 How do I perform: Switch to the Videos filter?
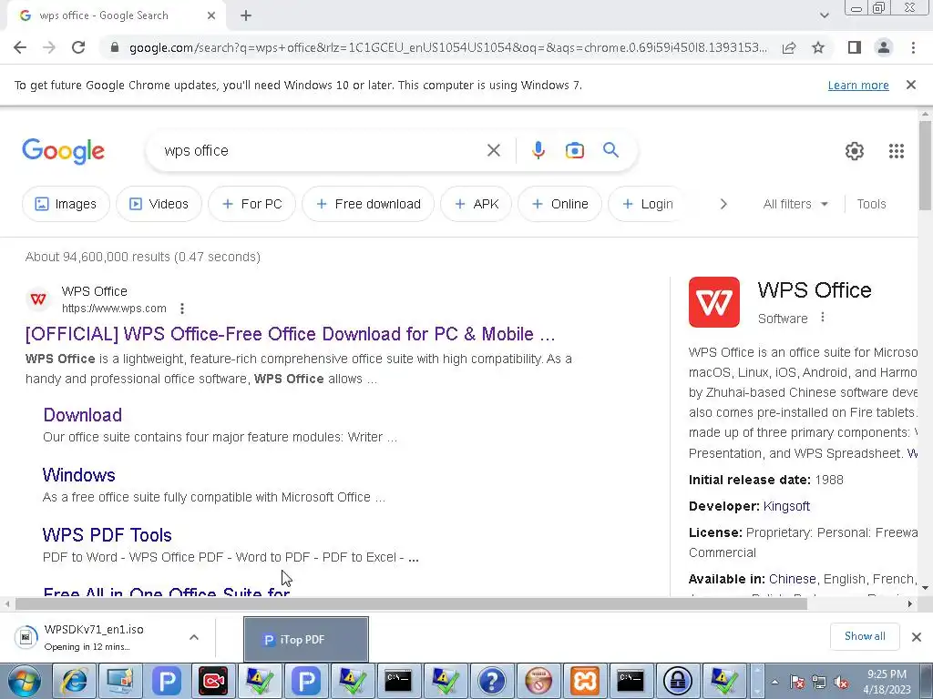[x=159, y=204]
